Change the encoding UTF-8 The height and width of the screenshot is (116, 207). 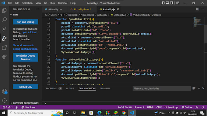pos(150,107)
